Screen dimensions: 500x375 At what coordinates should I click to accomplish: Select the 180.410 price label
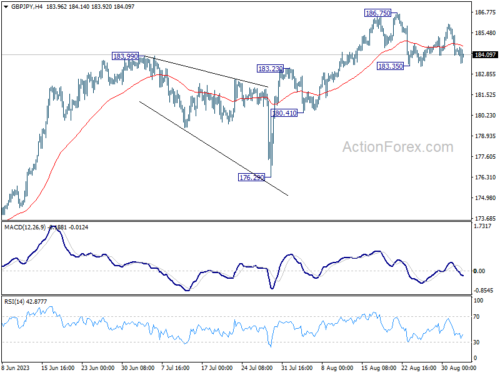click(x=284, y=113)
